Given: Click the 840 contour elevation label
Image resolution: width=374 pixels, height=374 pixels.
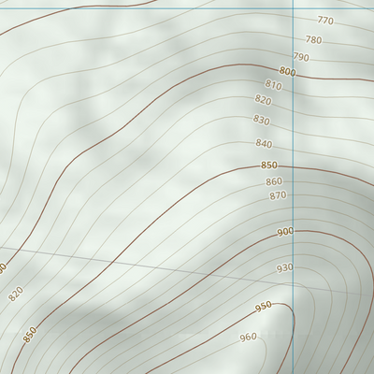Looking at the screenshot, I should tap(264, 144).
